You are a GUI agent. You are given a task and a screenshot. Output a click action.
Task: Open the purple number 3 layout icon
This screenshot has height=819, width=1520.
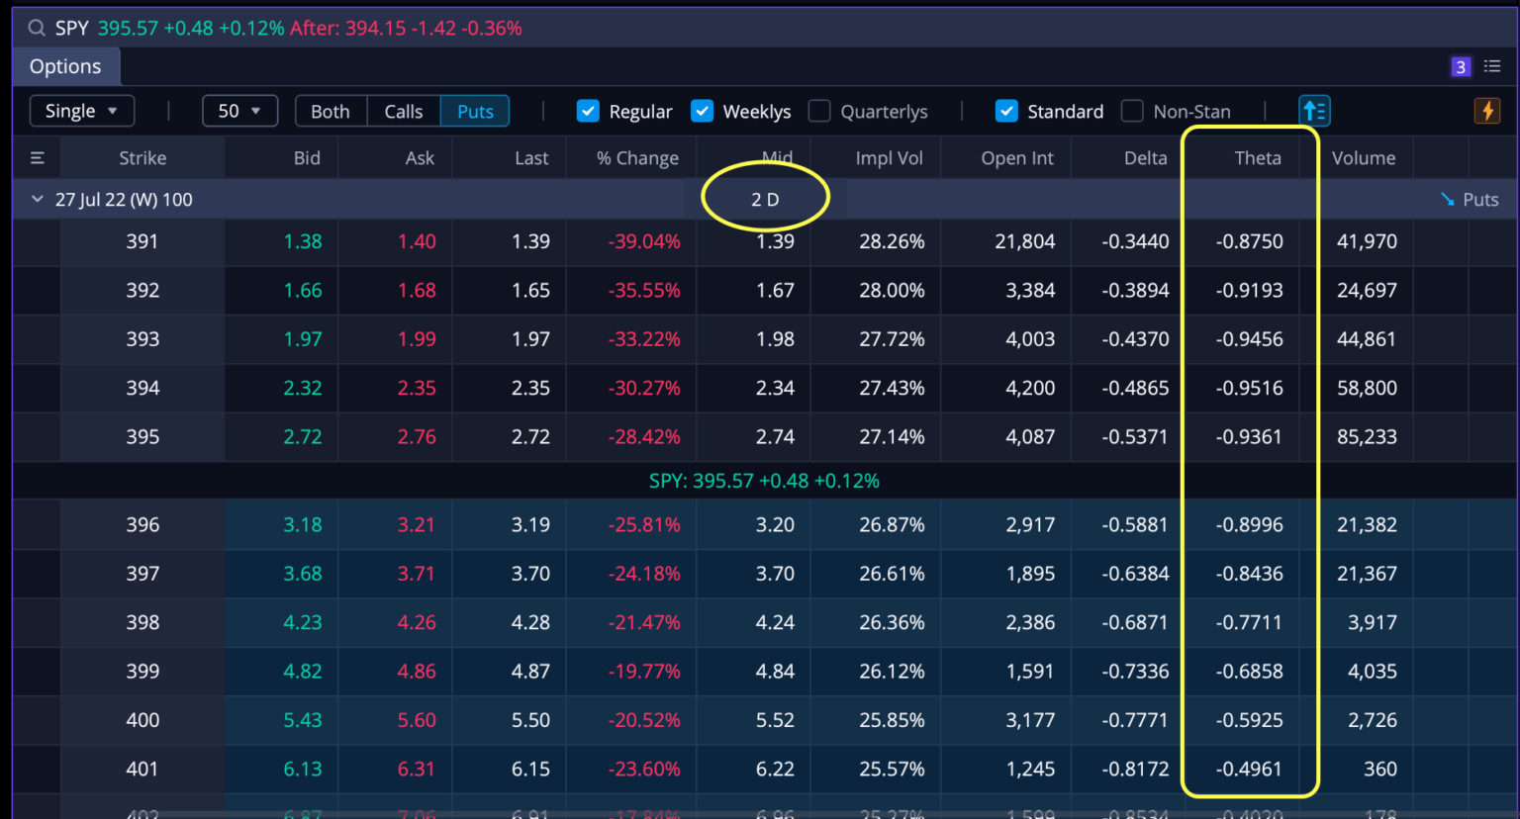(x=1460, y=66)
